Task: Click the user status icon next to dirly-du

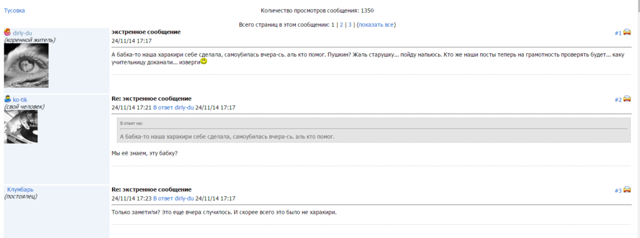Action: (x=7, y=32)
